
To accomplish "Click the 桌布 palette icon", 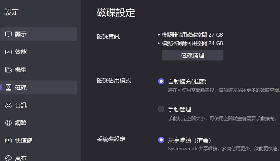I will tap(8, 158).
